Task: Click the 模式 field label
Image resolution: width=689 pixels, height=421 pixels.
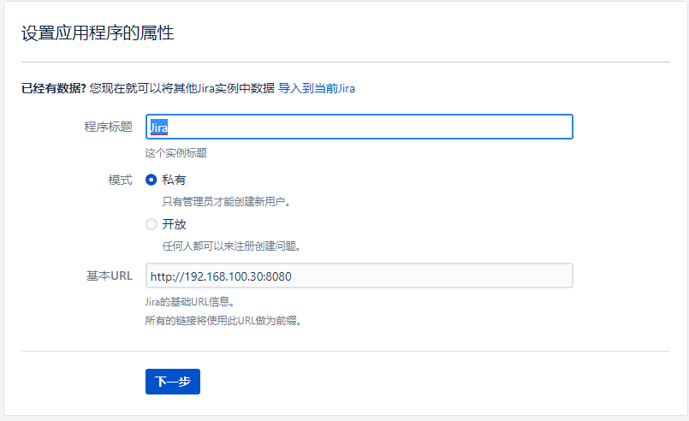Action: [x=121, y=181]
